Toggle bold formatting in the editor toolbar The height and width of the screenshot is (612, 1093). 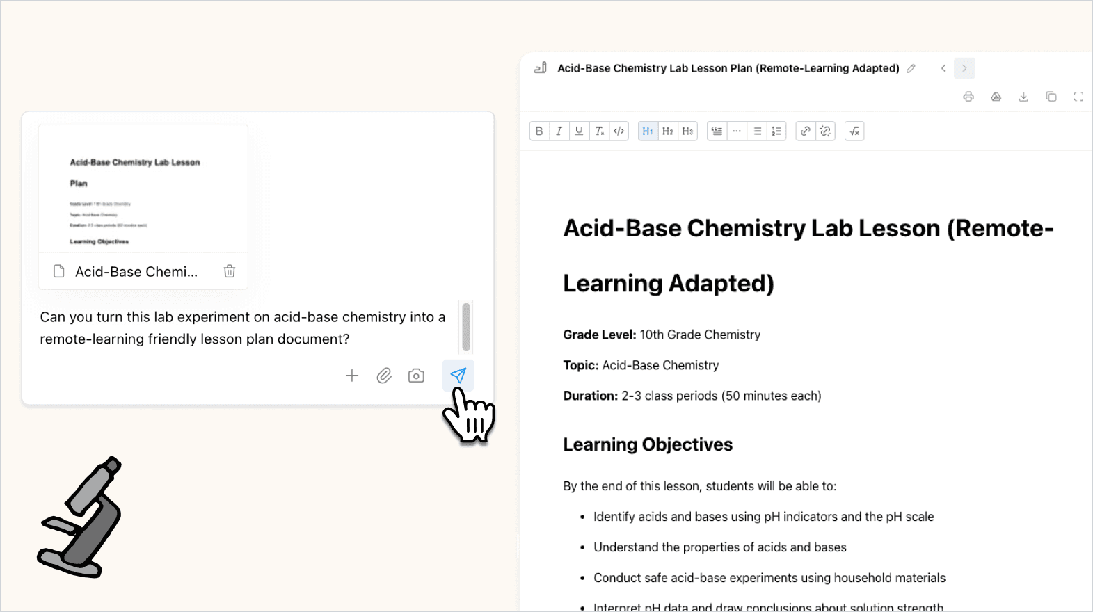(x=539, y=131)
